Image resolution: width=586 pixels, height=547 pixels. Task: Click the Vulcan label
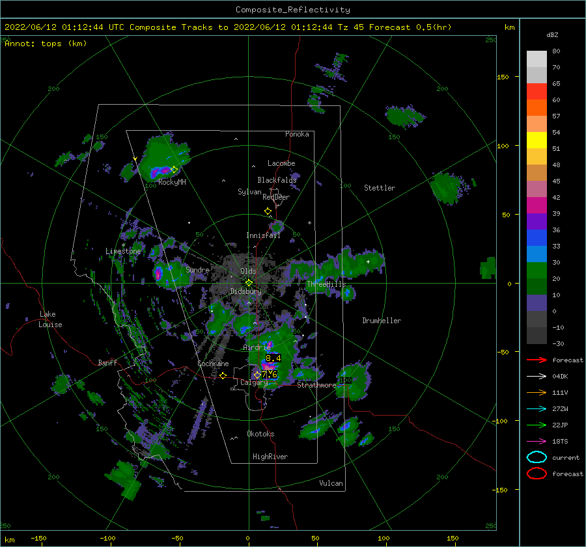(x=331, y=483)
